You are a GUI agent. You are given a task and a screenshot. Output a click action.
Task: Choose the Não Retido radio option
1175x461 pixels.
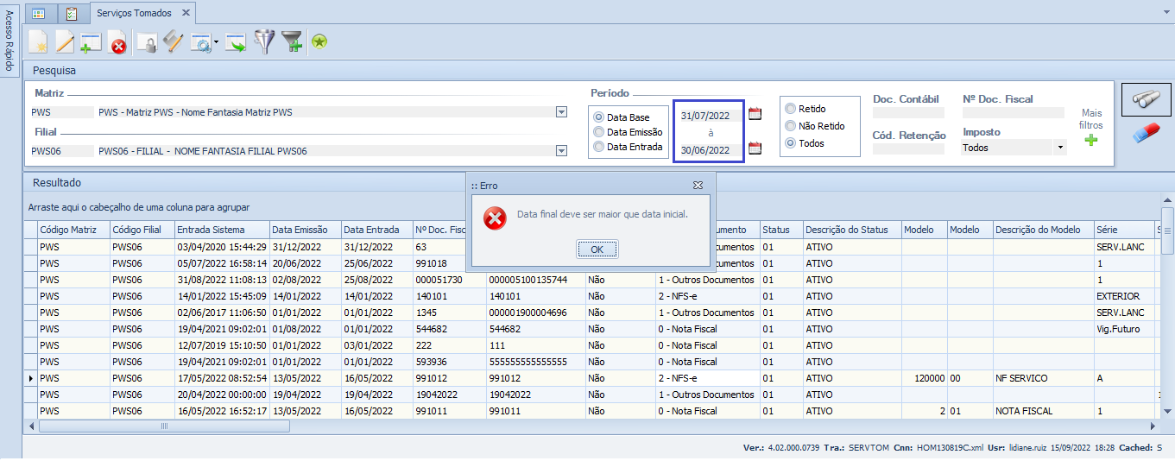point(790,126)
